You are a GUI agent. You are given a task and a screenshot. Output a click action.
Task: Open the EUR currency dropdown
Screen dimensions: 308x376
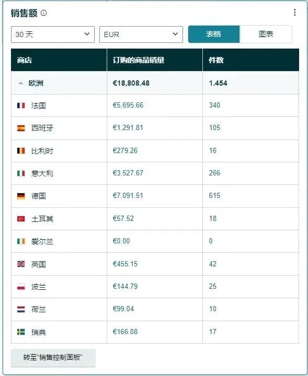click(141, 34)
